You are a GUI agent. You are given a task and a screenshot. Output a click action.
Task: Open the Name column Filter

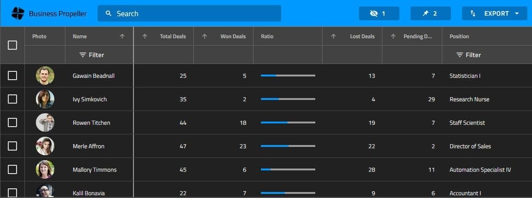[92, 55]
